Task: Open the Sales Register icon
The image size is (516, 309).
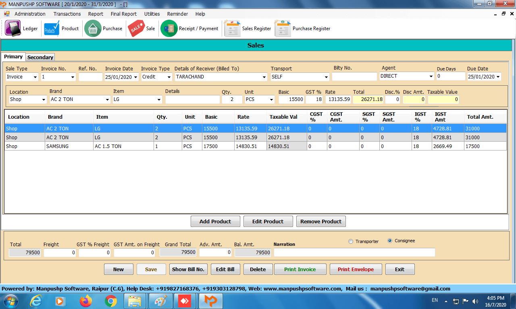Action: click(x=232, y=29)
